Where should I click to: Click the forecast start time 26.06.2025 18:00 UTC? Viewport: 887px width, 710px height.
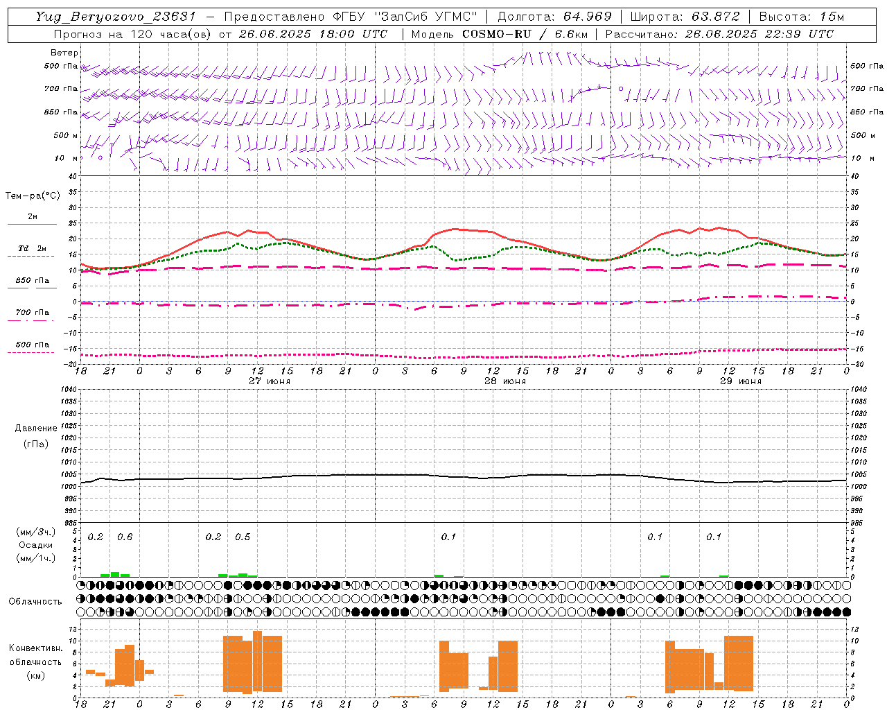(313, 34)
